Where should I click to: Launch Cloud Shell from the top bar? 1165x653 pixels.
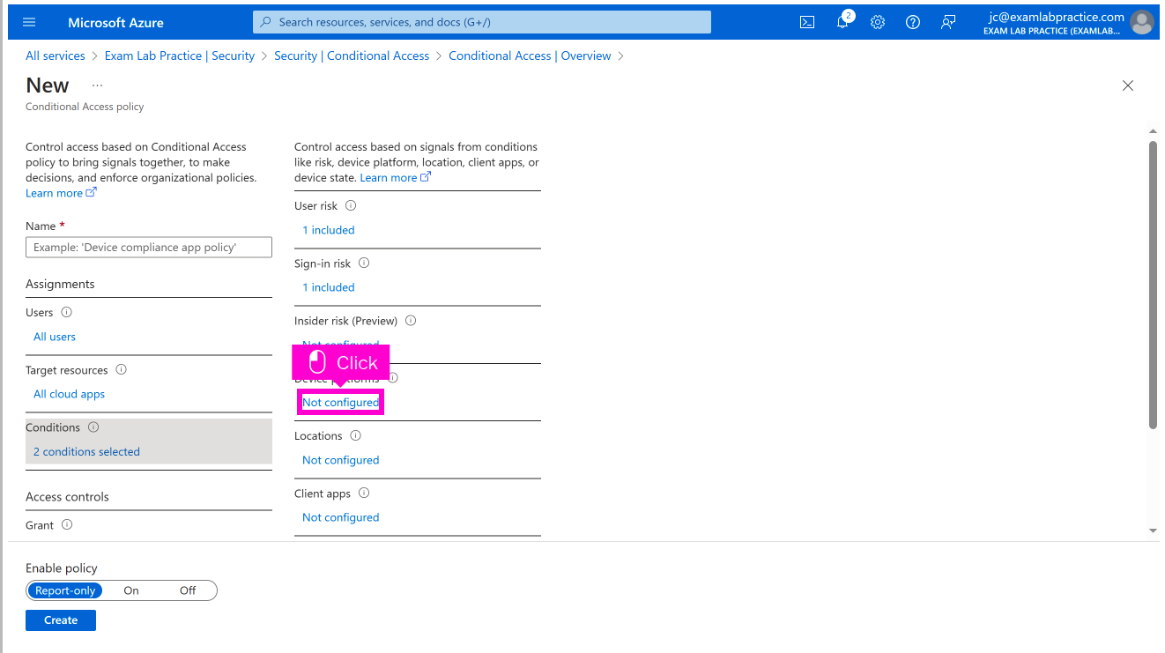click(806, 22)
